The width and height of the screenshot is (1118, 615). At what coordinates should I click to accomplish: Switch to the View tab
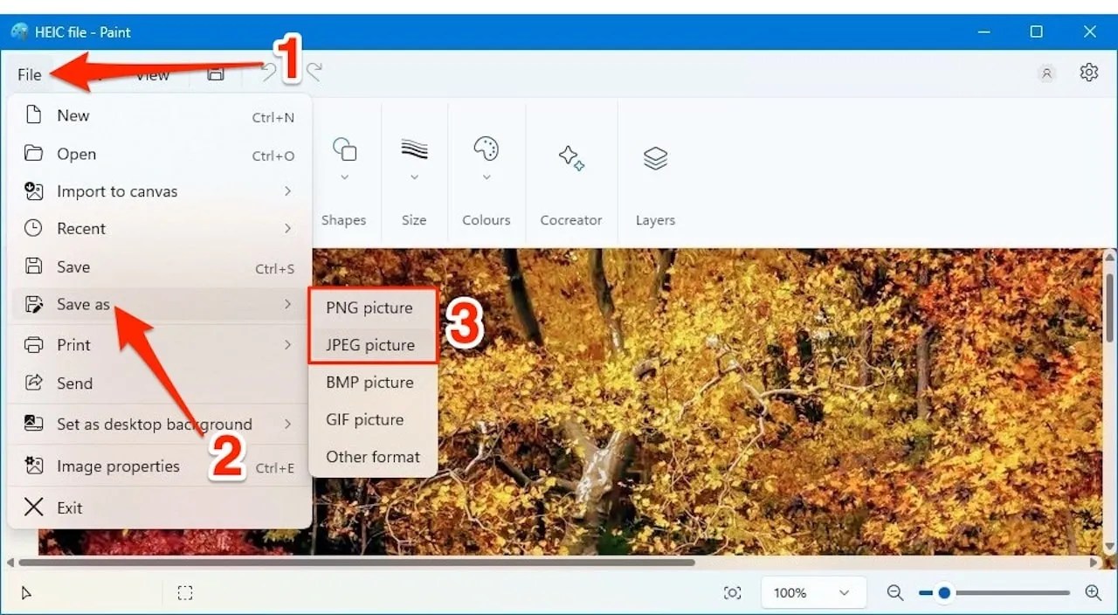[151, 74]
